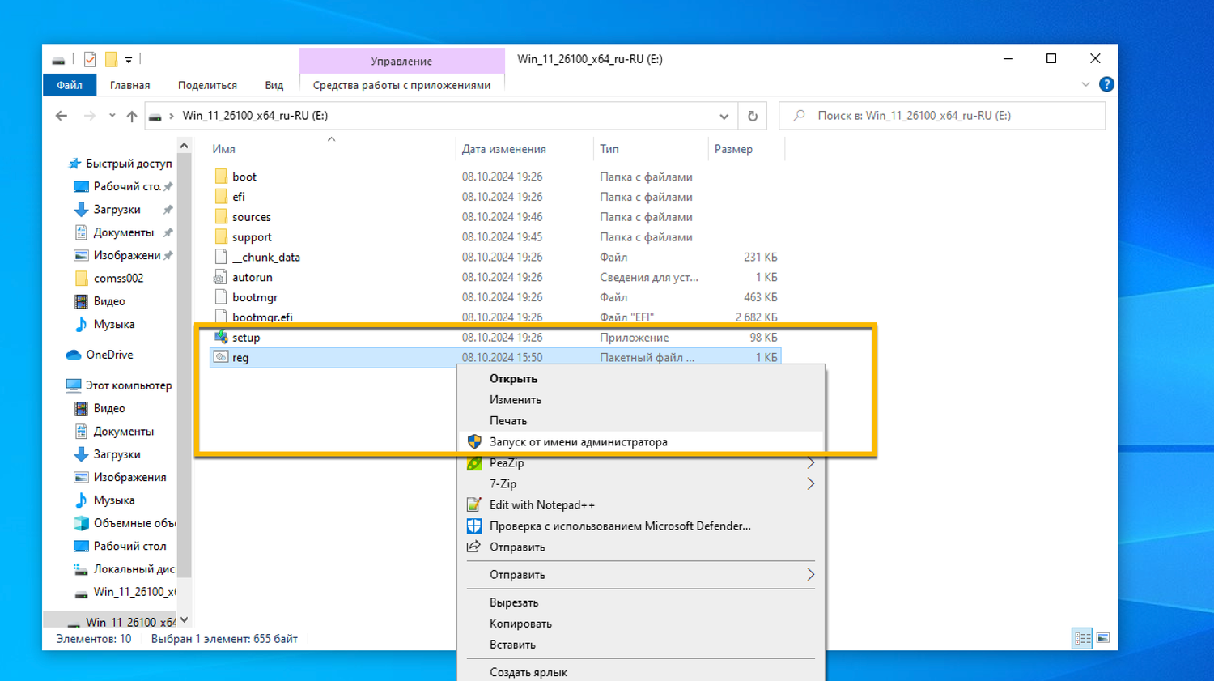The image size is (1214, 681).
Task: Click the breadcrumb chevron before the drive name
Action: [x=172, y=116]
